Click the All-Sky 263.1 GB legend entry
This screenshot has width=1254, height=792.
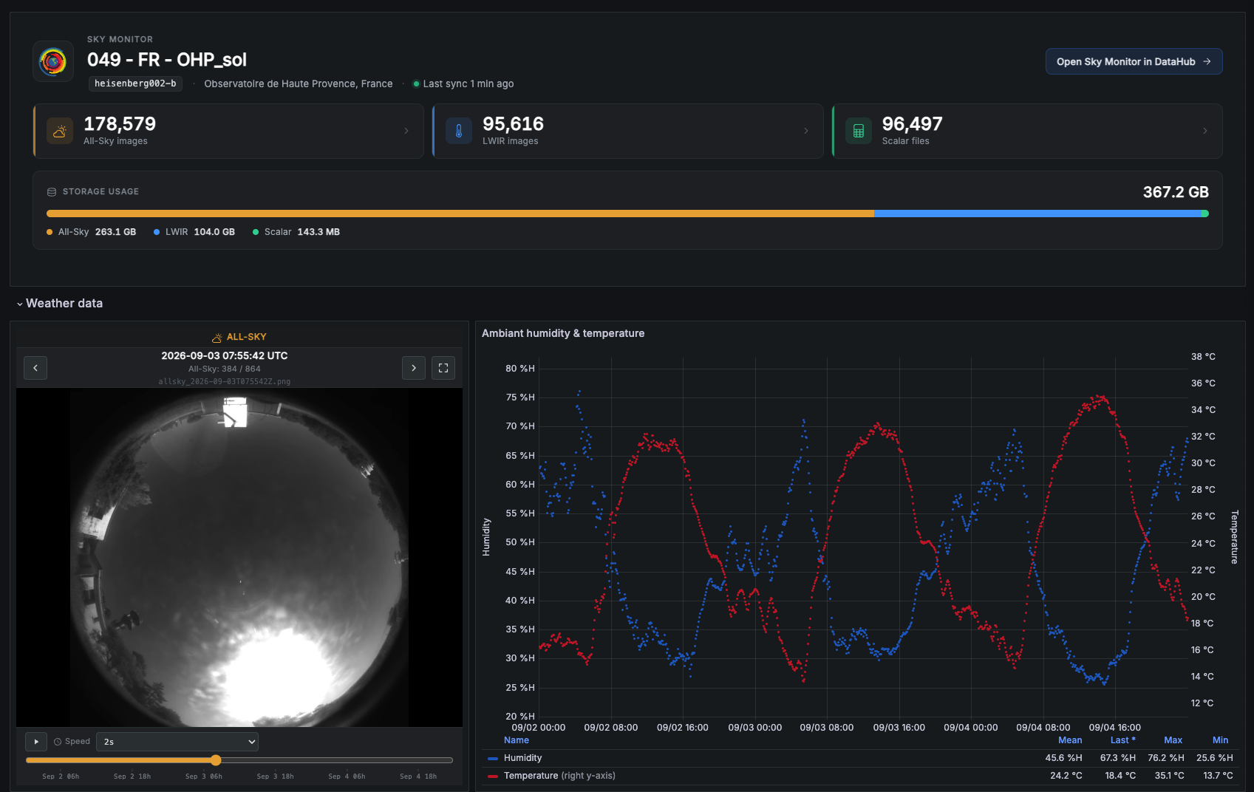tap(92, 232)
